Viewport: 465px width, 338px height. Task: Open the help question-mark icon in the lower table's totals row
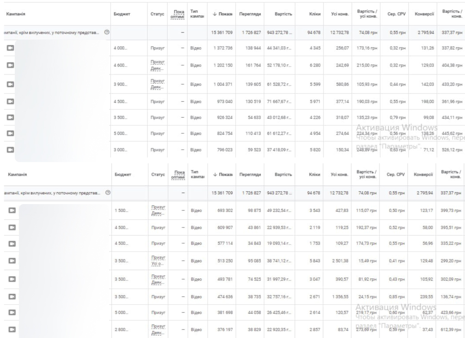coord(108,193)
